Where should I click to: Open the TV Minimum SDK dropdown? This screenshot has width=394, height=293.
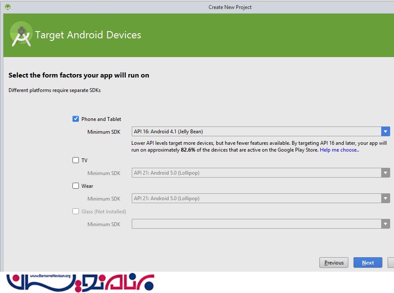[261, 173]
